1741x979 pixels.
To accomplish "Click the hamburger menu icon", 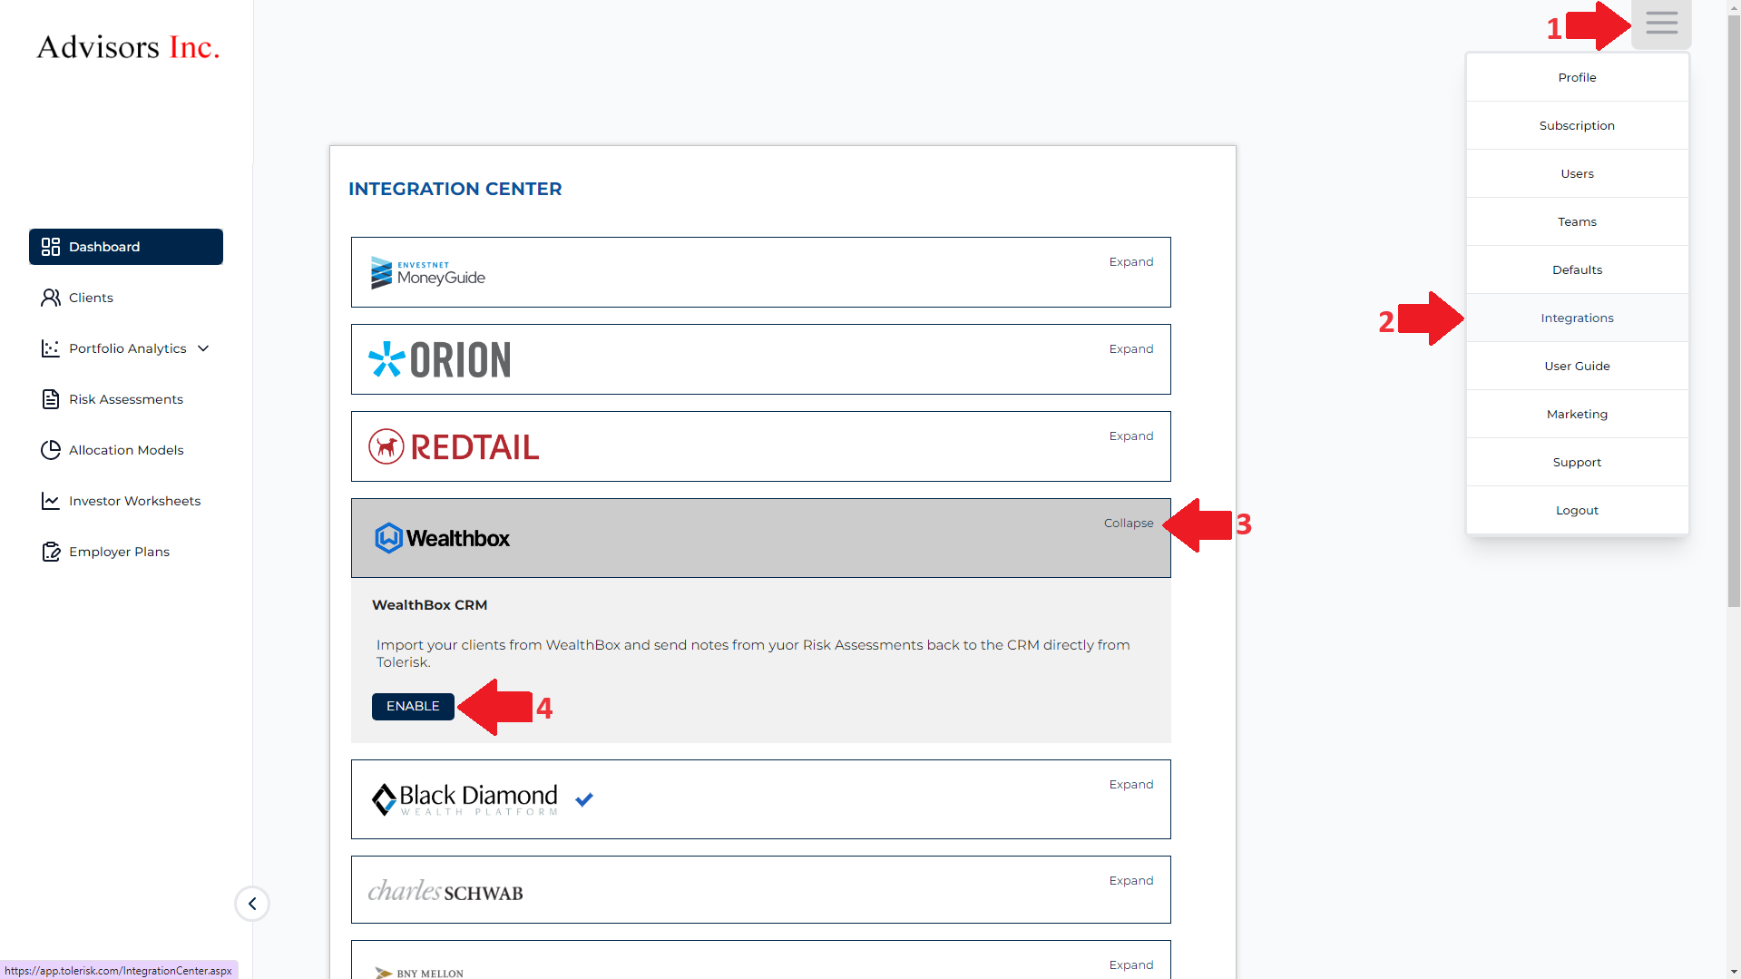I will point(1661,24).
